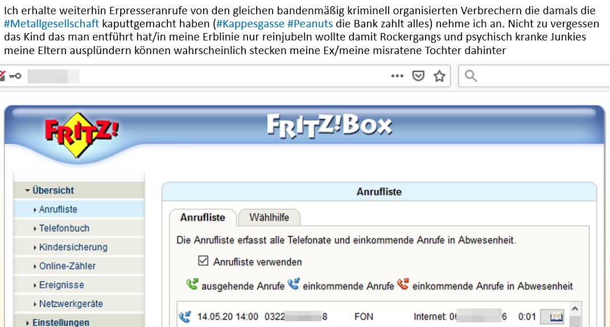Save page to Pocket icon

coord(418,76)
